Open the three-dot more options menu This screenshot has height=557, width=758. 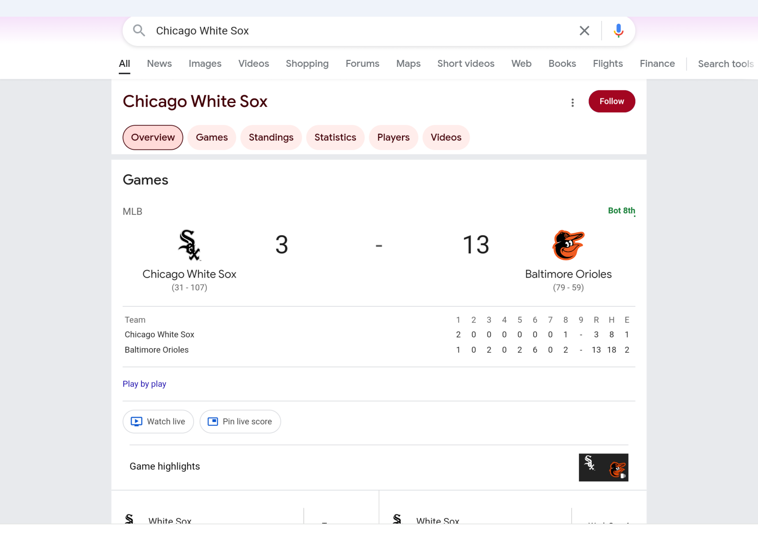(572, 103)
